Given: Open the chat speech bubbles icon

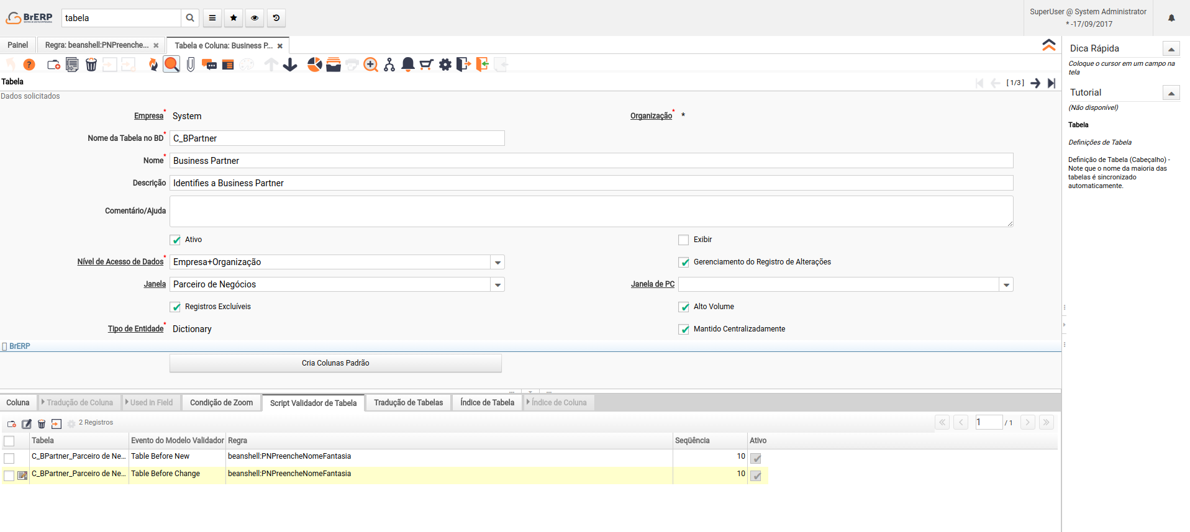Looking at the screenshot, I should point(209,65).
